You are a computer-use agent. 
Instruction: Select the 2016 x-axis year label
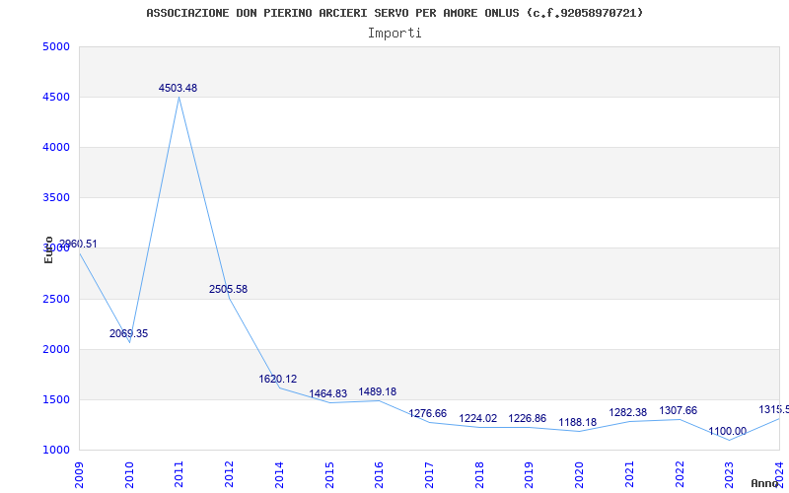(380, 471)
